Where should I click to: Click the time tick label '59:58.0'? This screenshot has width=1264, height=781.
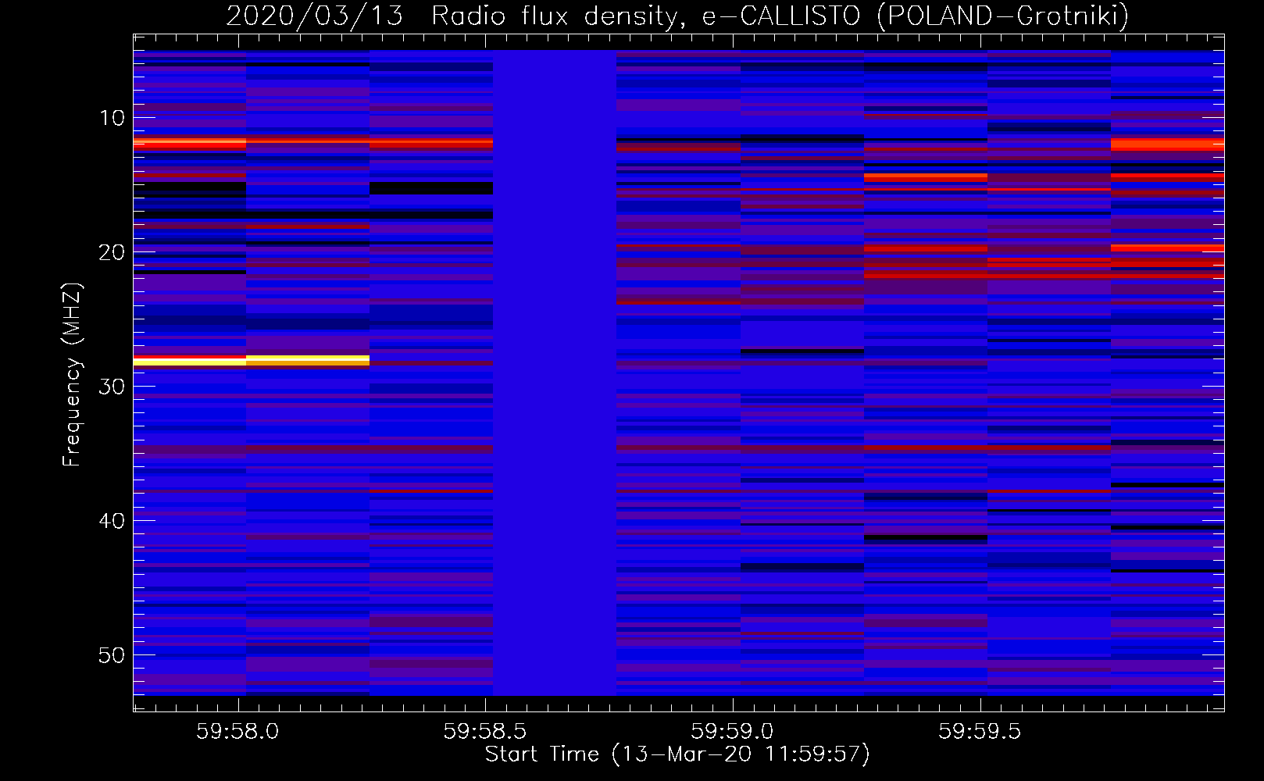(x=237, y=732)
